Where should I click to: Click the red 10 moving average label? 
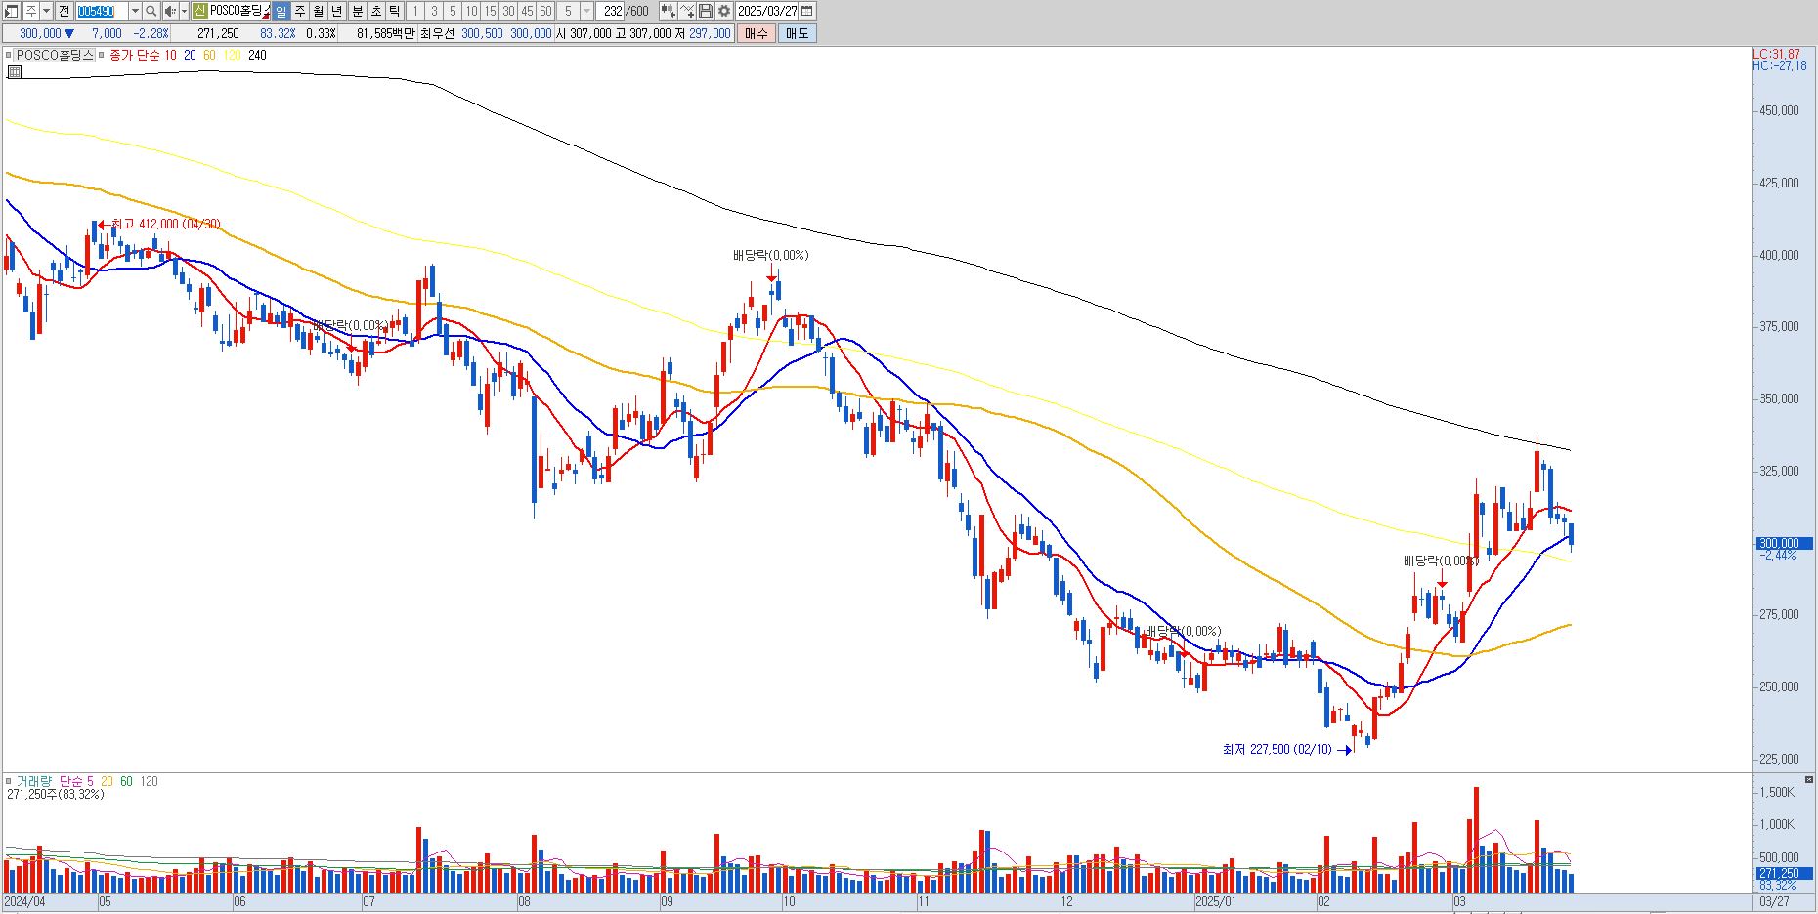[x=170, y=56]
